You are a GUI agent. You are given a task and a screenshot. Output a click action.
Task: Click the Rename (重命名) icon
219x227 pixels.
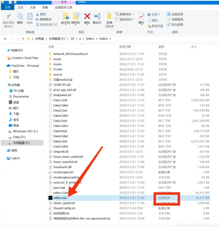coord(97,16)
